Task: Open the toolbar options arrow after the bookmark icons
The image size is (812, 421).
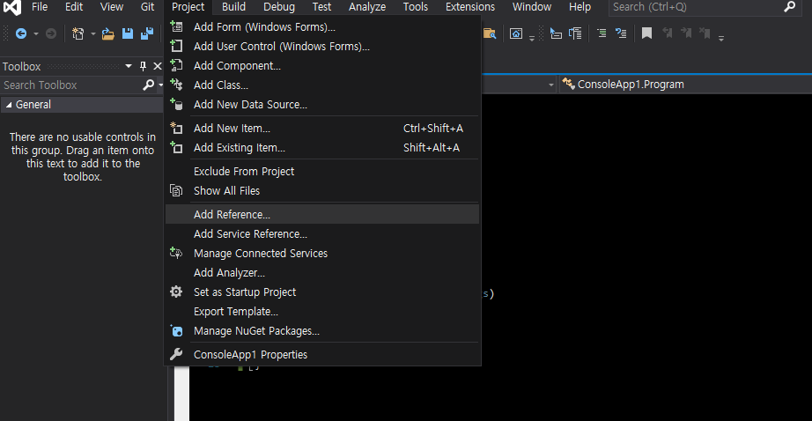Action: (721, 38)
